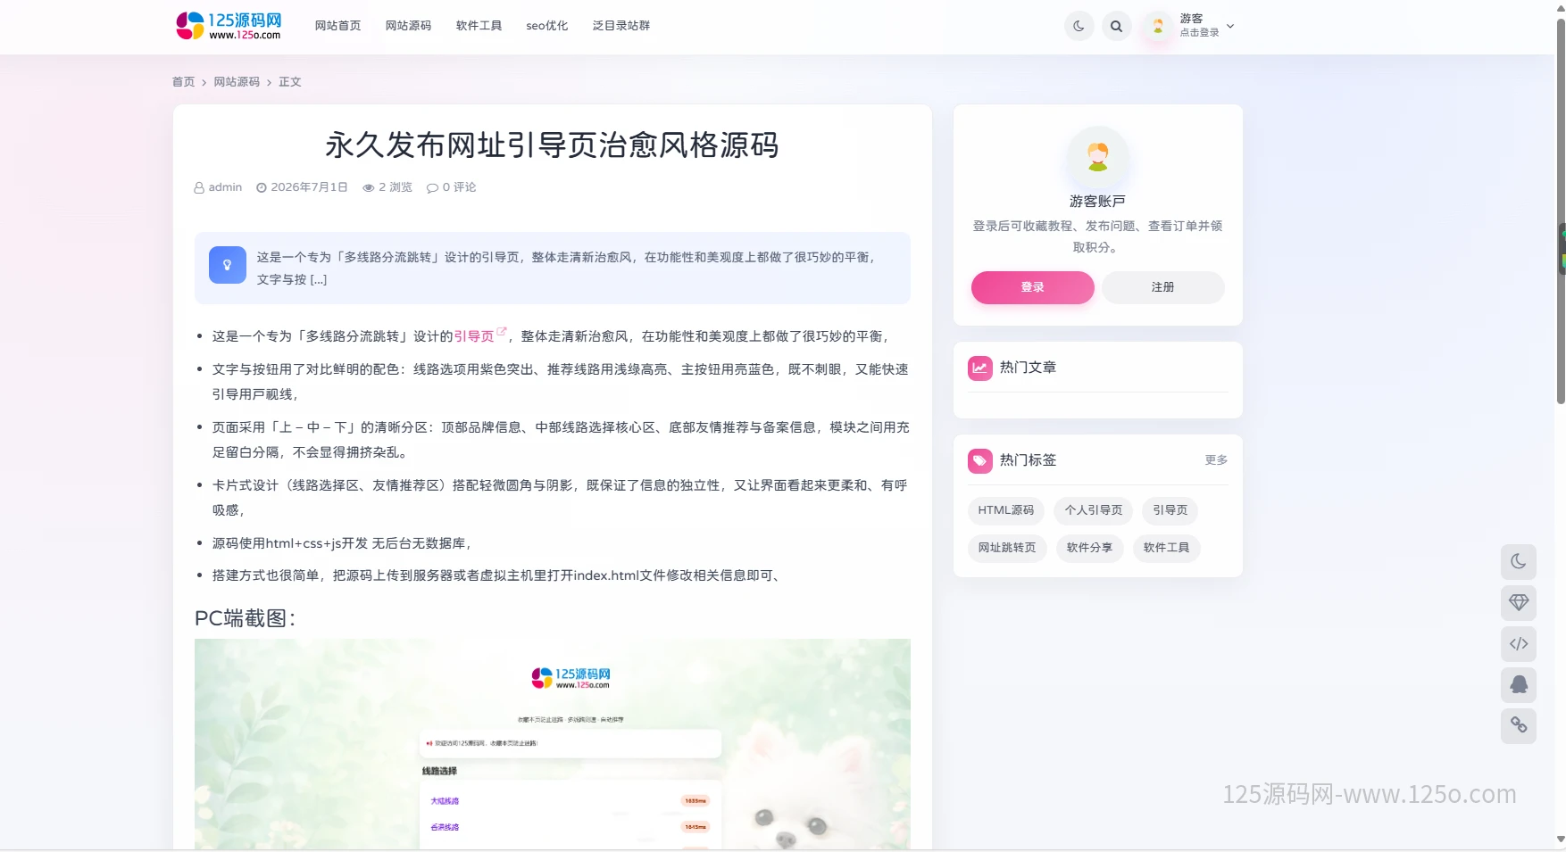
Task: Toggle night mode in floating side toolbar
Action: coord(1519,562)
